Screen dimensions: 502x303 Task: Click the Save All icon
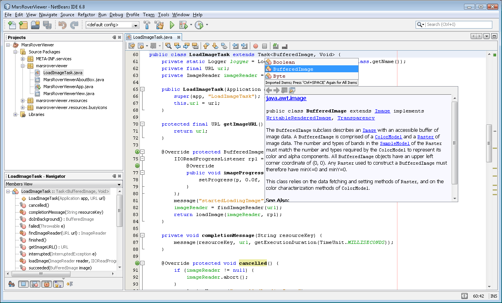coord(46,24)
